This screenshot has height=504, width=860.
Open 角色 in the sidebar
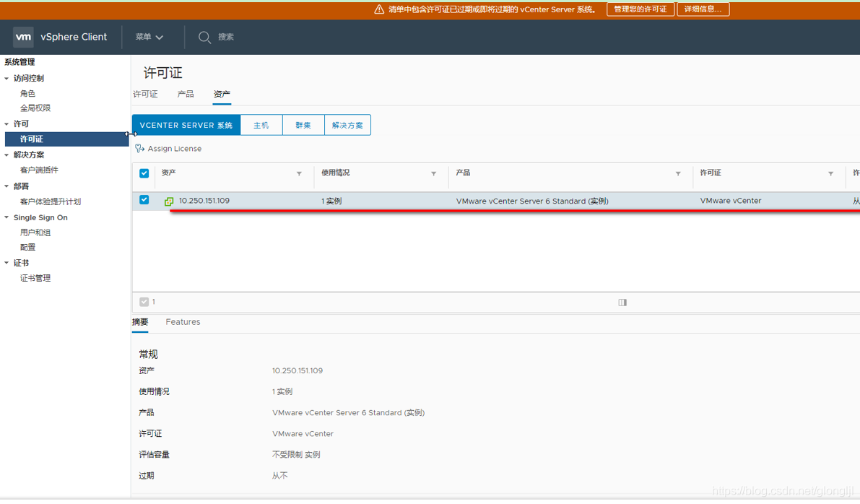27,94
